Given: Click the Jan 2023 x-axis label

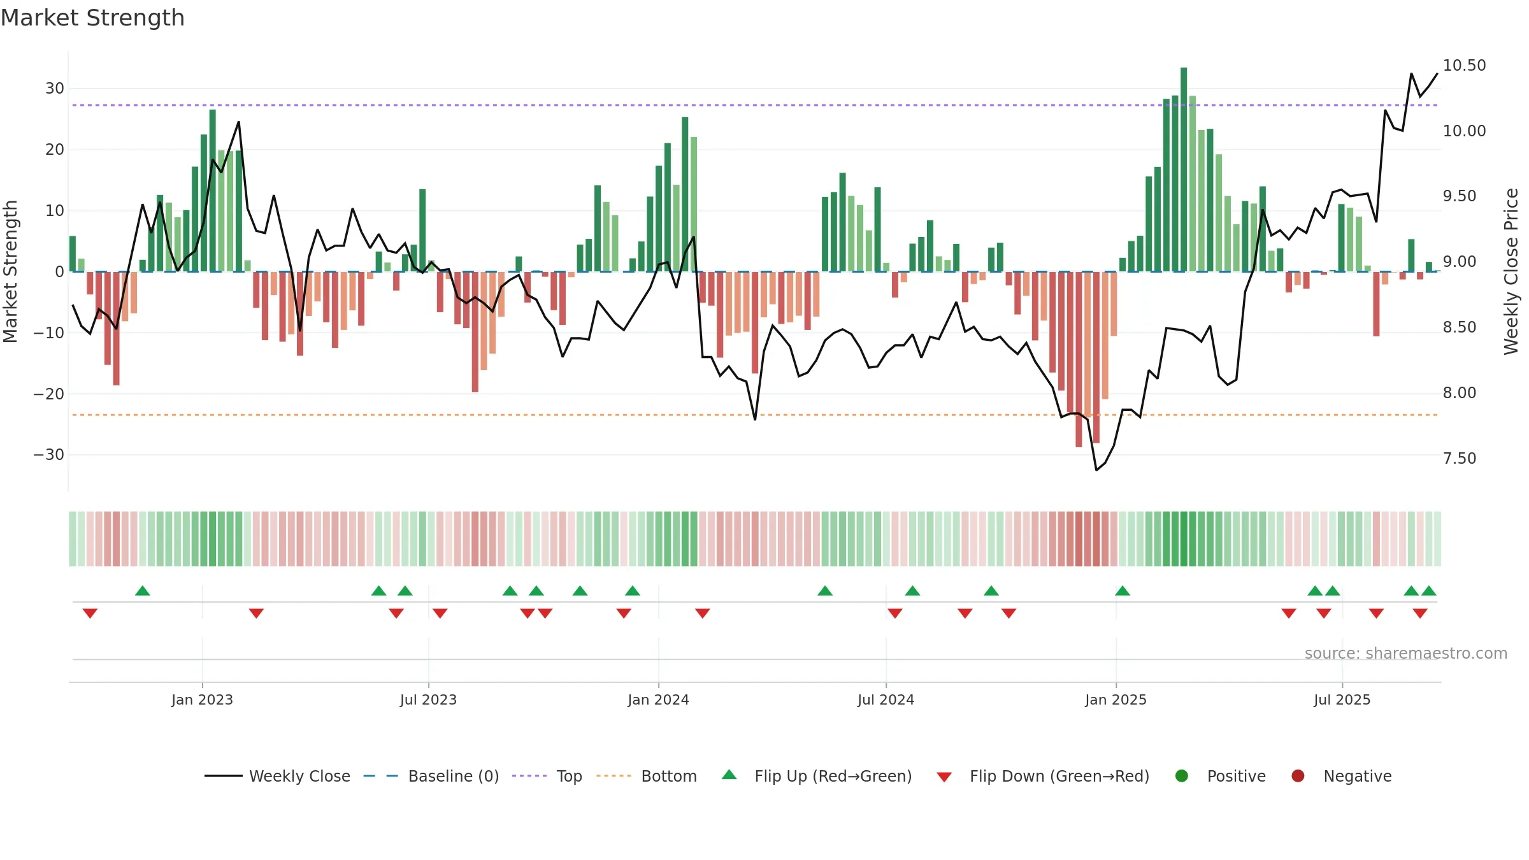Looking at the screenshot, I should click(x=202, y=699).
